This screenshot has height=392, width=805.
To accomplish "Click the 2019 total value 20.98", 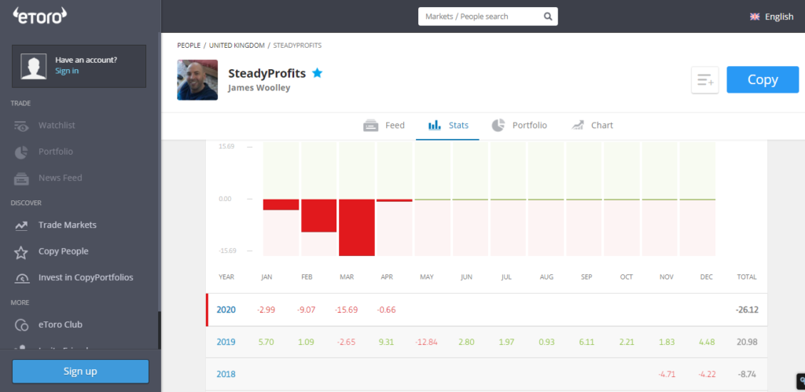I will pyautogui.click(x=748, y=342).
